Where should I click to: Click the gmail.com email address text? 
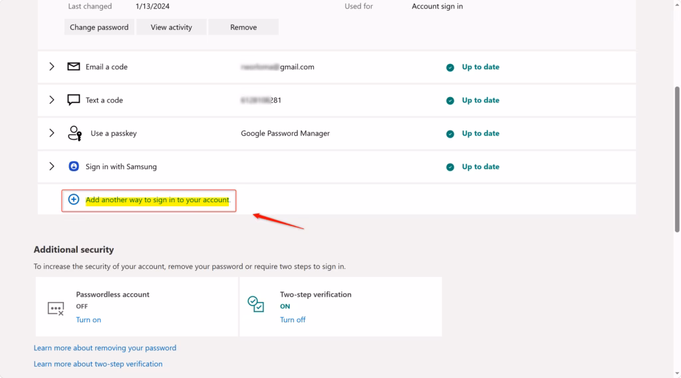point(277,67)
